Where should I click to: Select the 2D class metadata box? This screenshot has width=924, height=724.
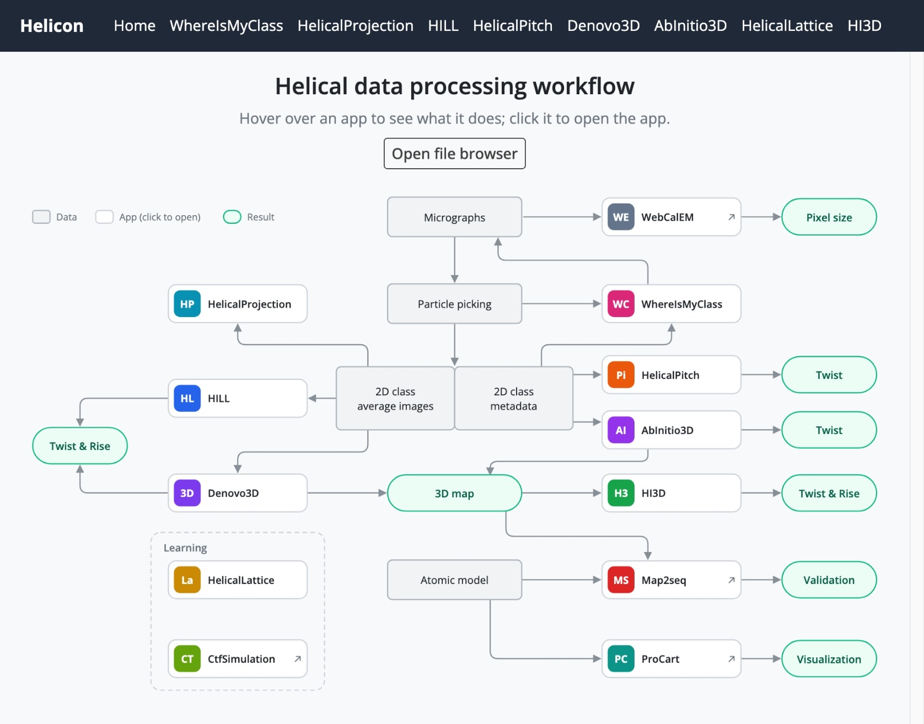(x=514, y=398)
